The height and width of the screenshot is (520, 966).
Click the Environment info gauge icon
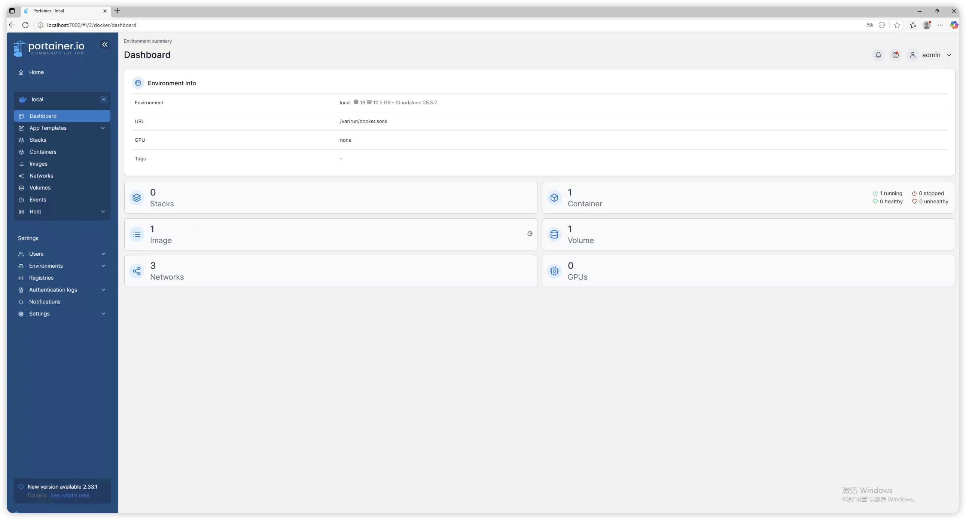click(138, 83)
